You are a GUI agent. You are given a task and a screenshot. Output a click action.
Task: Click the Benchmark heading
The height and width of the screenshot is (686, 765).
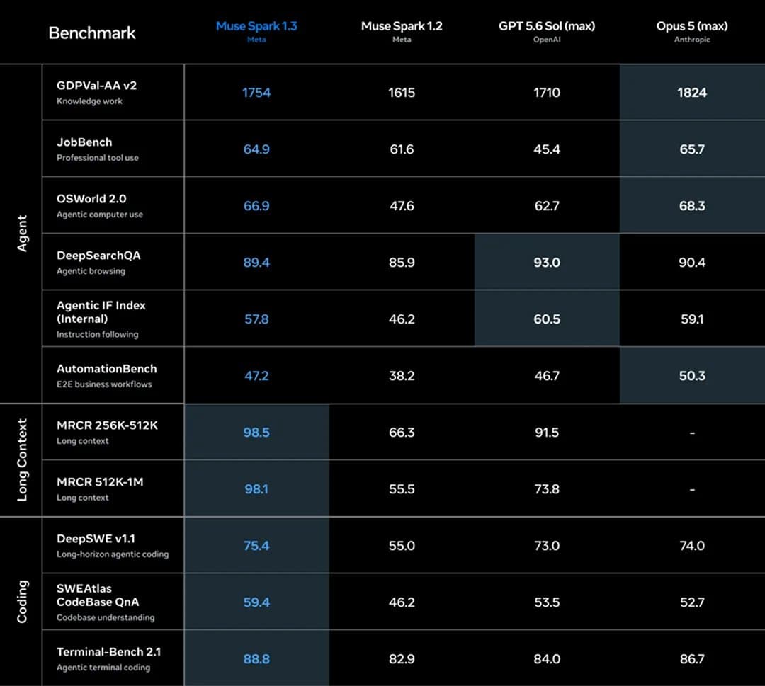(92, 33)
